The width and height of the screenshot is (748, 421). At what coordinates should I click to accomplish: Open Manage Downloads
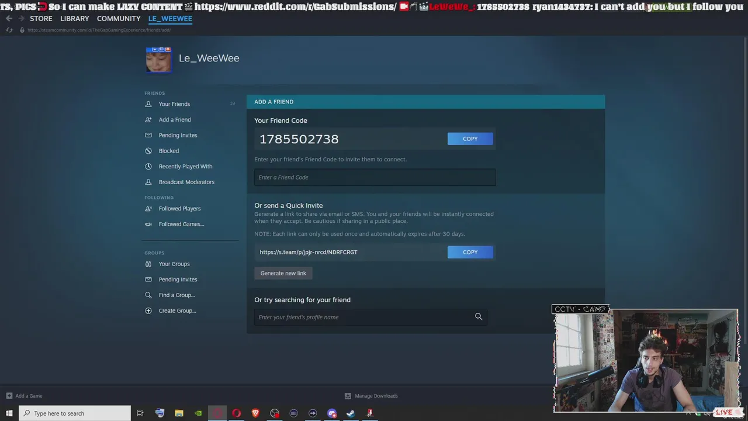point(371,396)
